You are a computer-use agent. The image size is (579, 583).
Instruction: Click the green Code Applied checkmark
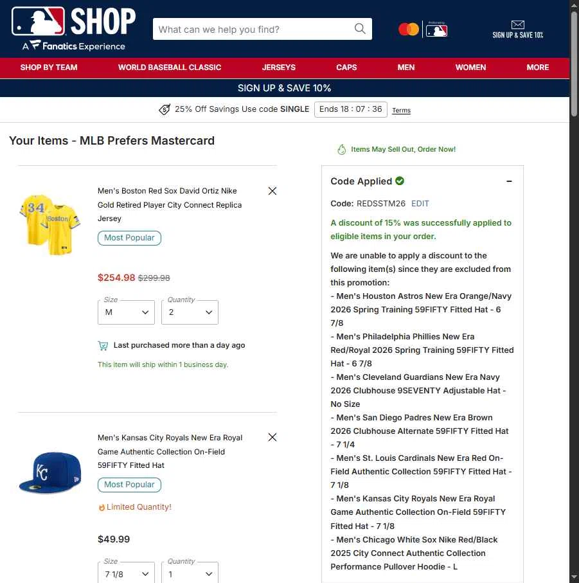click(400, 181)
